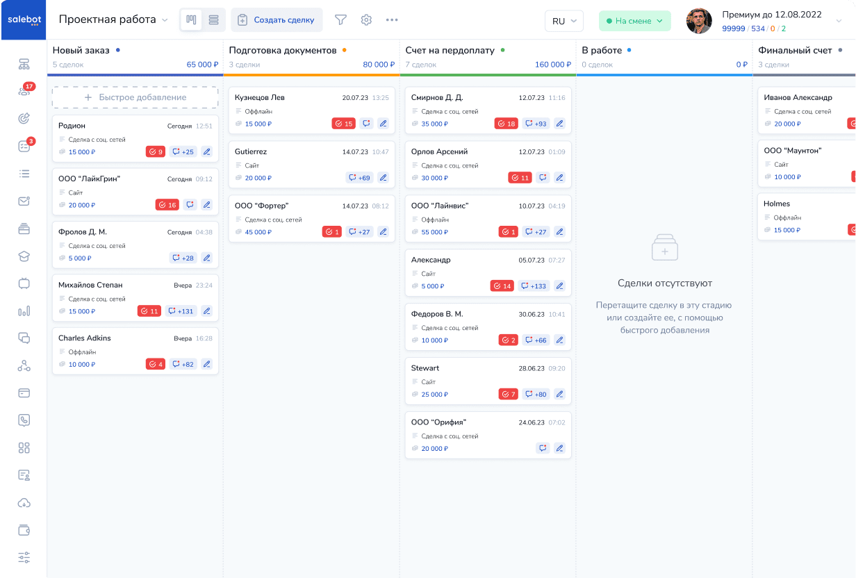Open the list sidebar icon
Viewport: 856px width, 578px height.
[24, 174]
